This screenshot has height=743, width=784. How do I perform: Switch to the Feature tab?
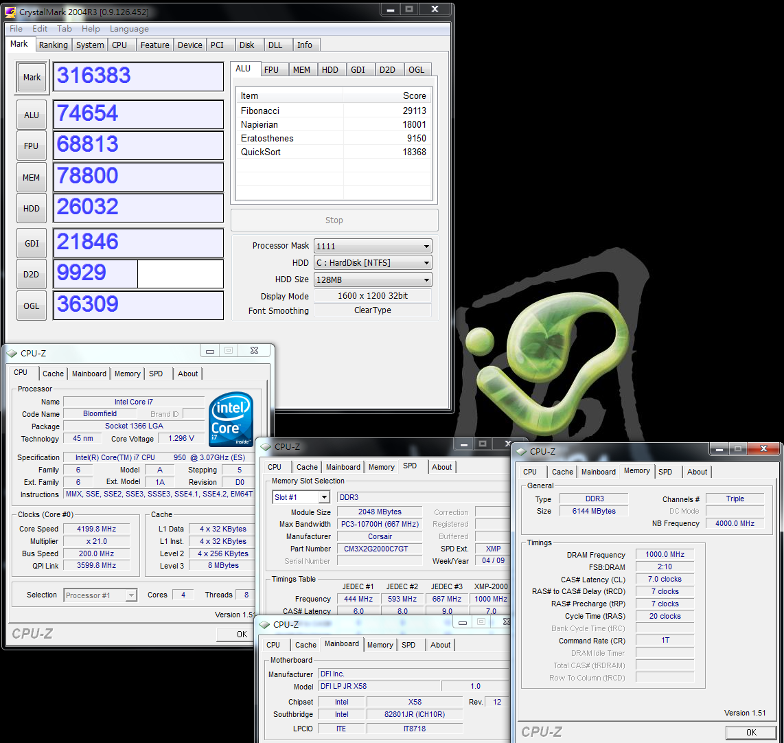pos(154,45)
